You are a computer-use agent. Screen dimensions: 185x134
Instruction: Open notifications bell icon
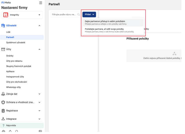(x=10, y=131)
